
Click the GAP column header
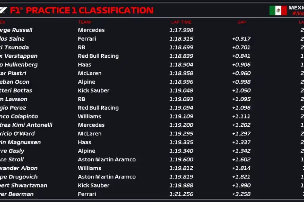242,22
